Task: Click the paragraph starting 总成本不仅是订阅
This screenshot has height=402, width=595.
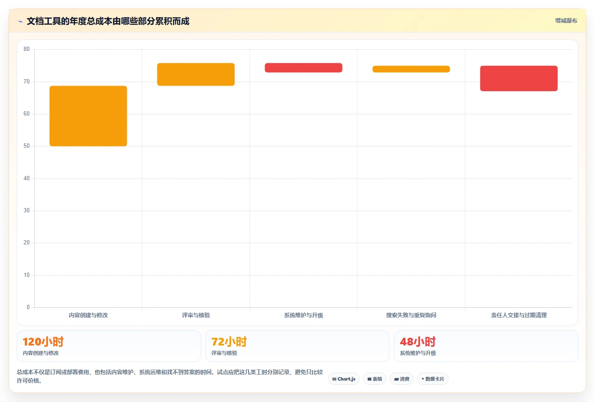Action: 170,376
